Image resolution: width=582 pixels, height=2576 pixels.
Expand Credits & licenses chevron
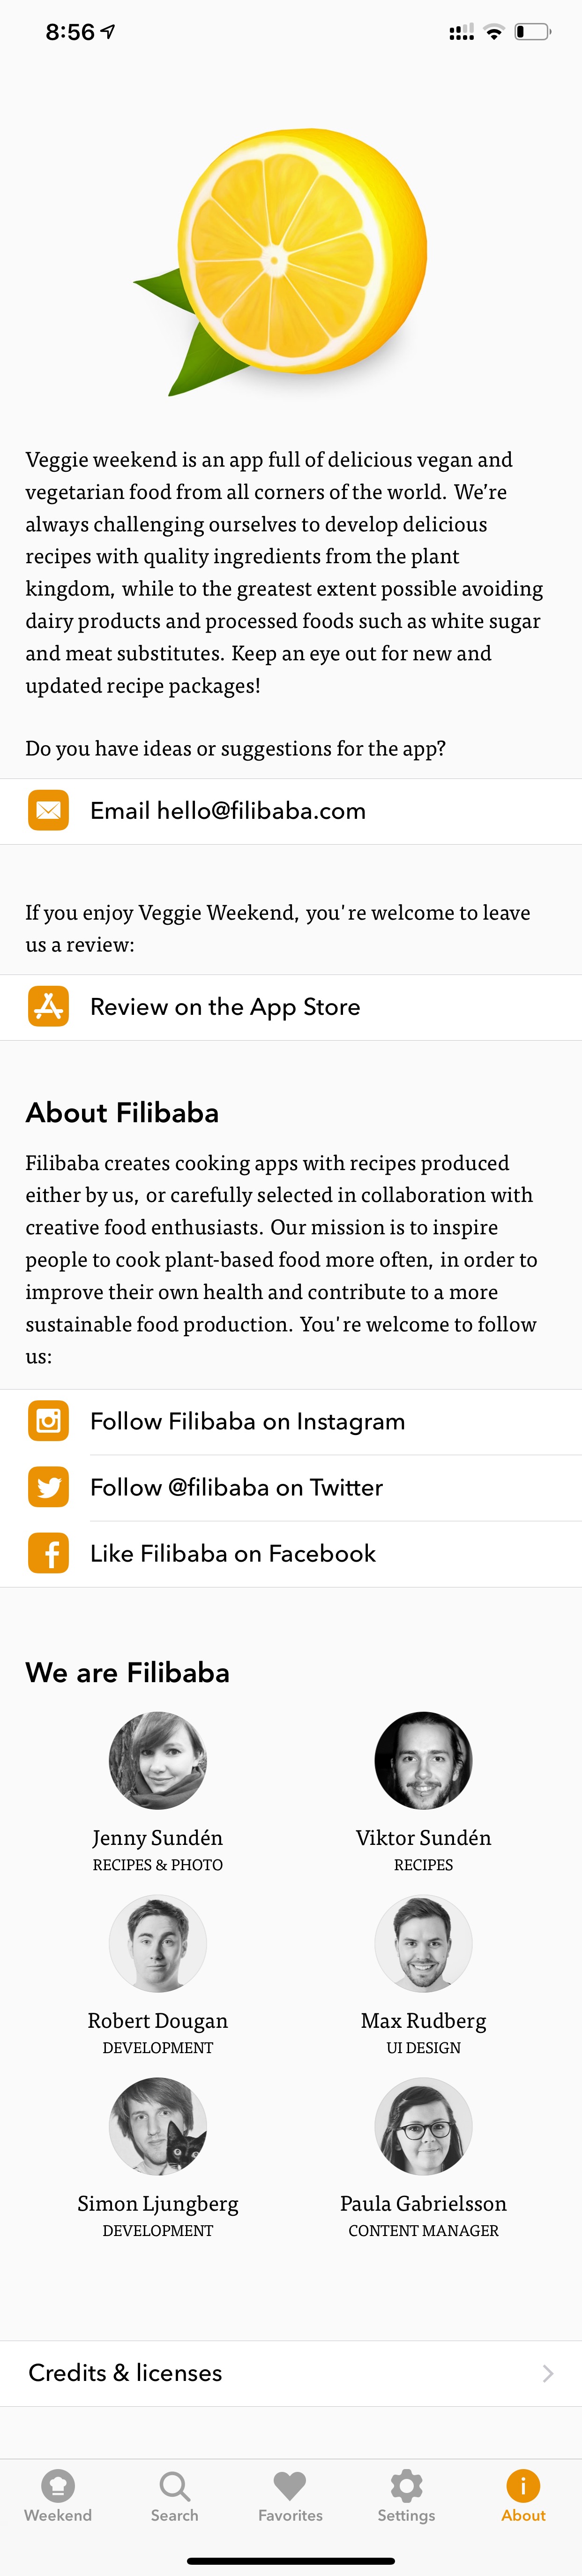point(547,2374)
